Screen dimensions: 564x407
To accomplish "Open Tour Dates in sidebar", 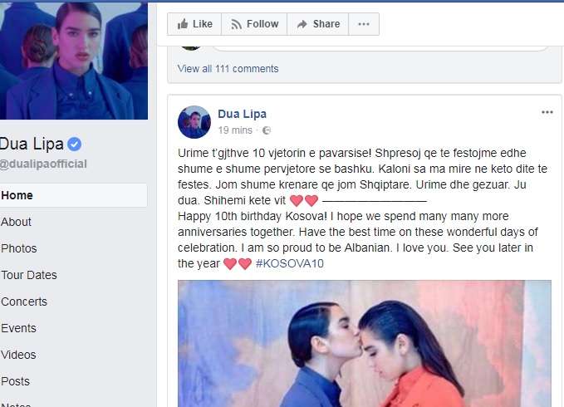I will coord(29,275).
